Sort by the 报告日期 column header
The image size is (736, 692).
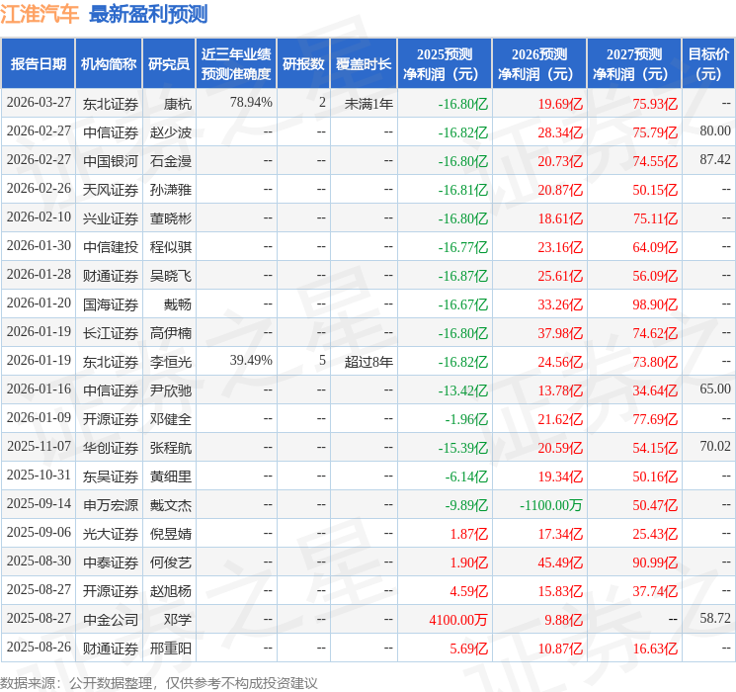click(39, 63)
